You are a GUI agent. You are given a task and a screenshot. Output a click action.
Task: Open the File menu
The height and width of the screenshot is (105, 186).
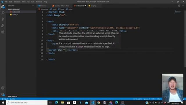(x=6, y=2)
